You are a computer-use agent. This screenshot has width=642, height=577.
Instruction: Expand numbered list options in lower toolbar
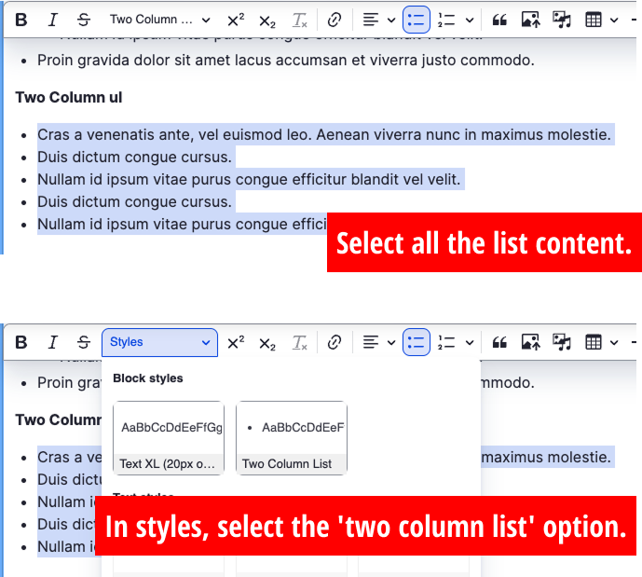click(470, 342)
